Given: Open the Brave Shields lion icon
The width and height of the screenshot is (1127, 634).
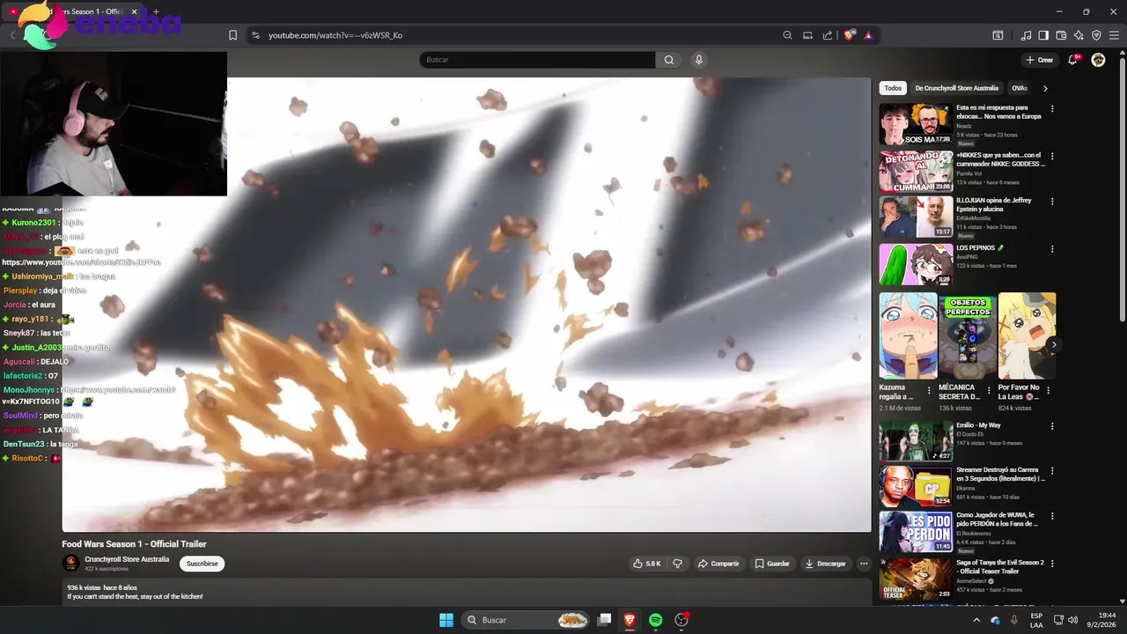Looking at the screenshot, I should coord(850,35).
